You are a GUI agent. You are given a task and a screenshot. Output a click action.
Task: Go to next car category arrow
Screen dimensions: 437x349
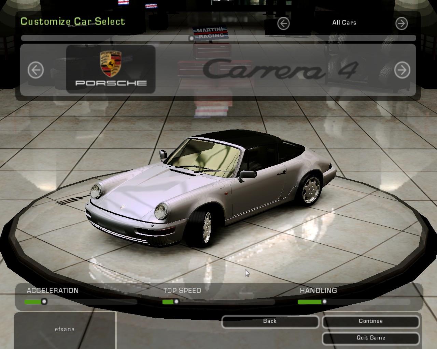click(401, 24)
